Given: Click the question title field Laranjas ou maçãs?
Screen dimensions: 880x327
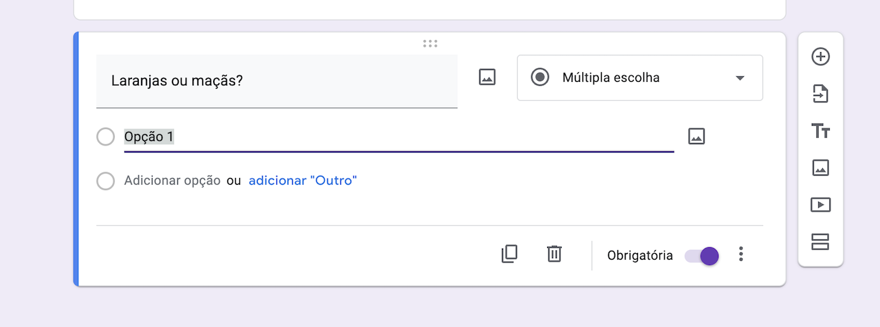Looking at the screenshot, I should coord(276,80).
